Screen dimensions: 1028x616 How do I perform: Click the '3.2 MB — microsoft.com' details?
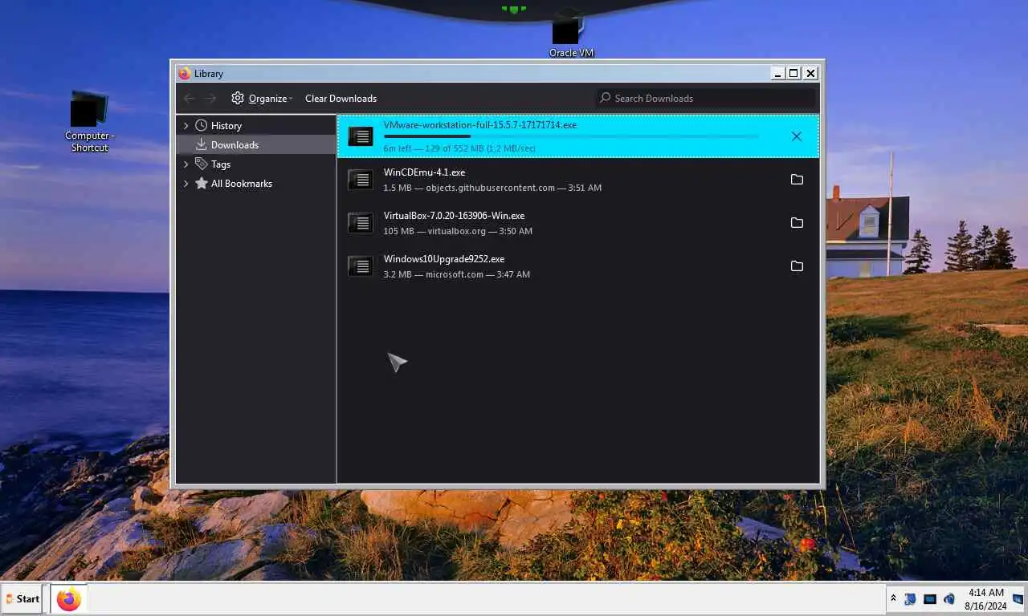tap(457, 274)
